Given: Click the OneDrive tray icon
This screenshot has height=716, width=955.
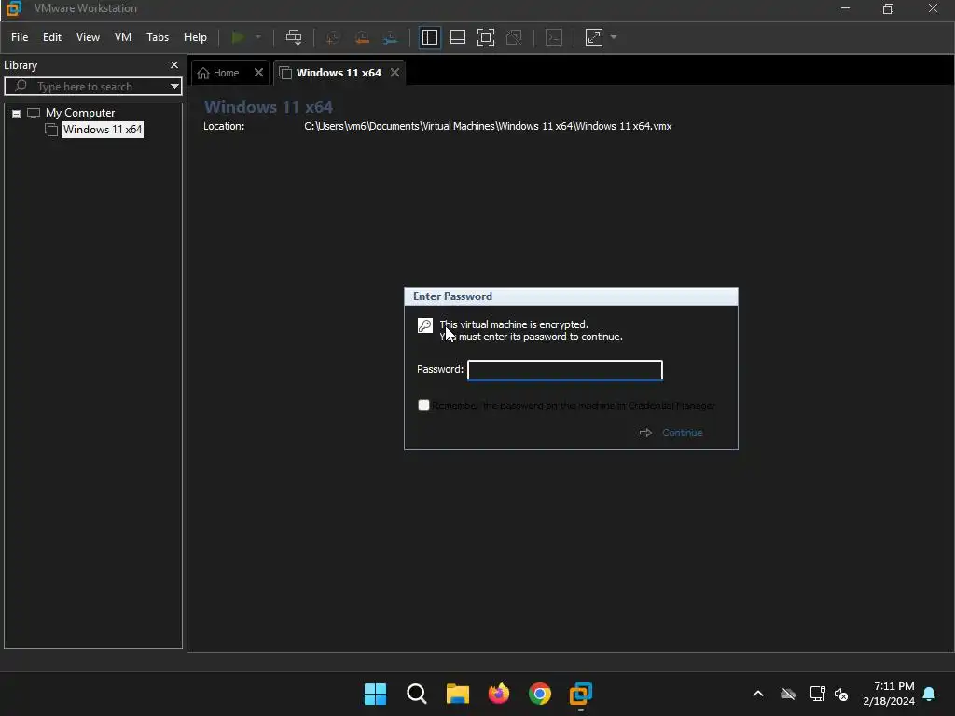Looking at the screenshot, I should [x=788, y=694].
